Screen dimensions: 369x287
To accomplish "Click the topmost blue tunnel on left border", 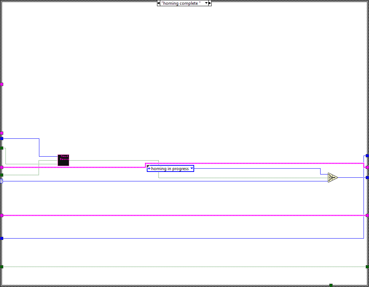I will (2, 138).
